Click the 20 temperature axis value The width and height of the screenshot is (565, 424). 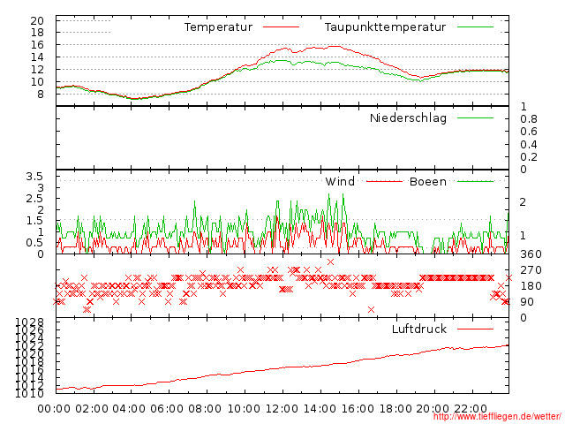coord(37,21)
